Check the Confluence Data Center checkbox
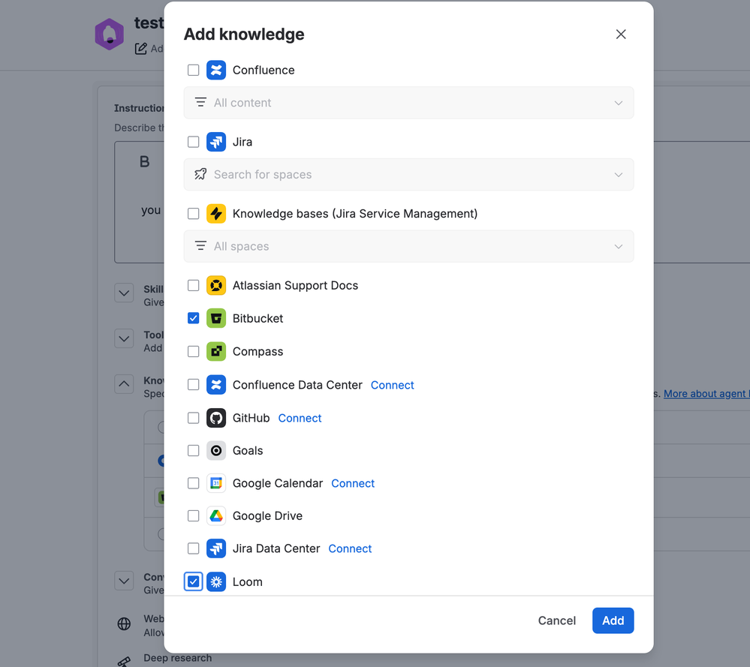This screenshot has height=667, width=750. click(x=193, y=384)
